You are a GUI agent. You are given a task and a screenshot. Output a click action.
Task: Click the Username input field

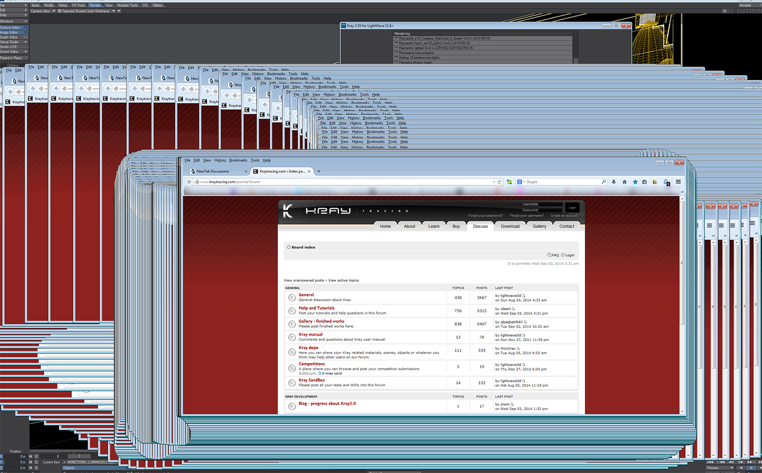click(550, 204)
